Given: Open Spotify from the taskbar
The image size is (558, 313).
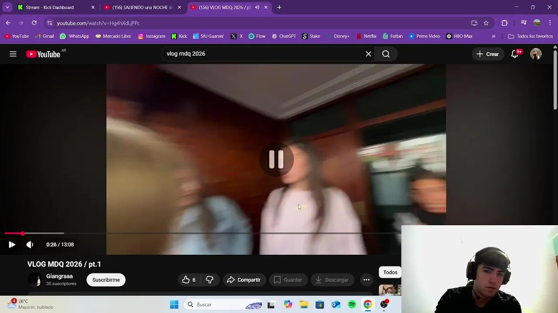Looking at the screenshot, I should pyautogui.click(x=352, y=305).
